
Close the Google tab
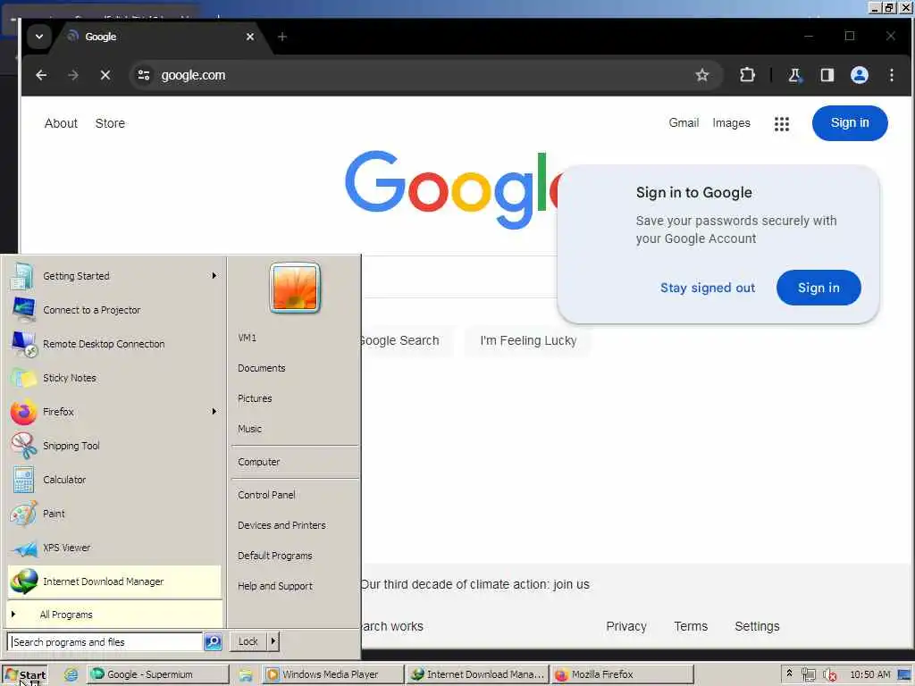click(250, 37)
